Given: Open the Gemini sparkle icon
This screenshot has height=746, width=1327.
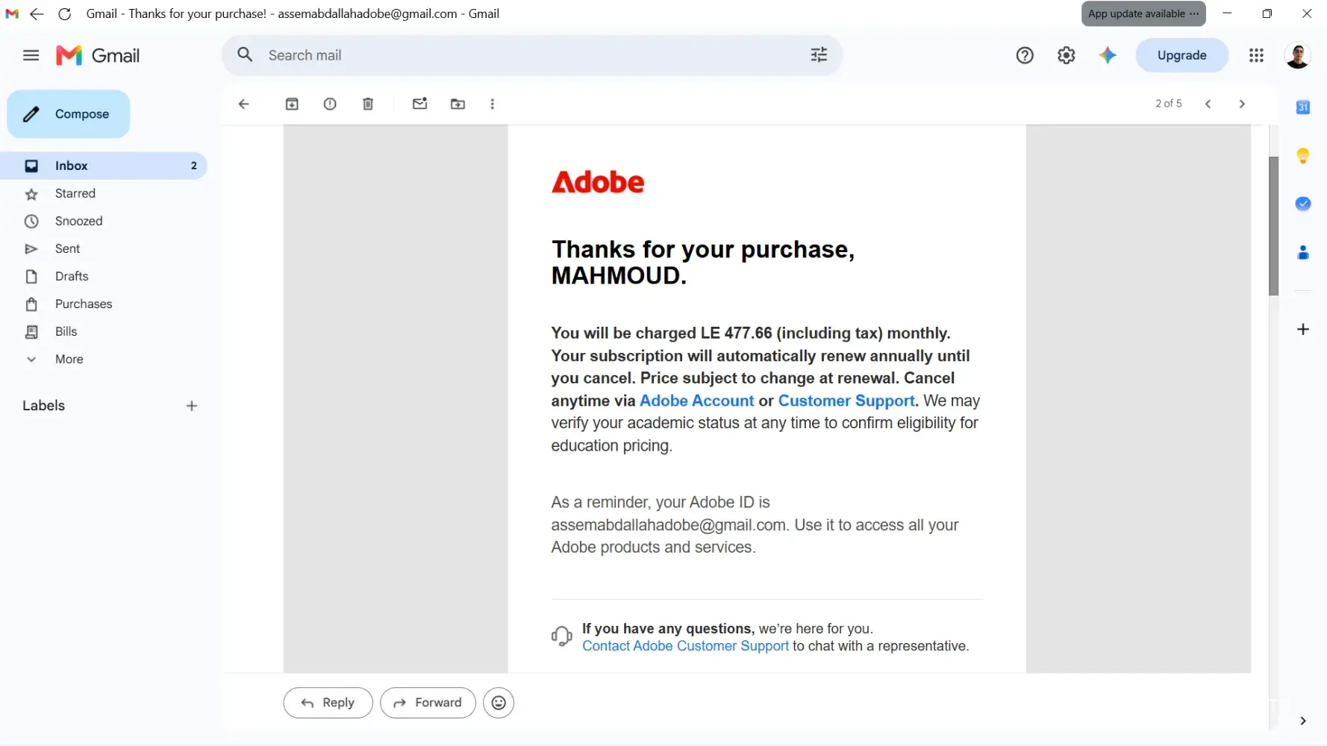Looking at the screenshot, I should point(1108,55).
